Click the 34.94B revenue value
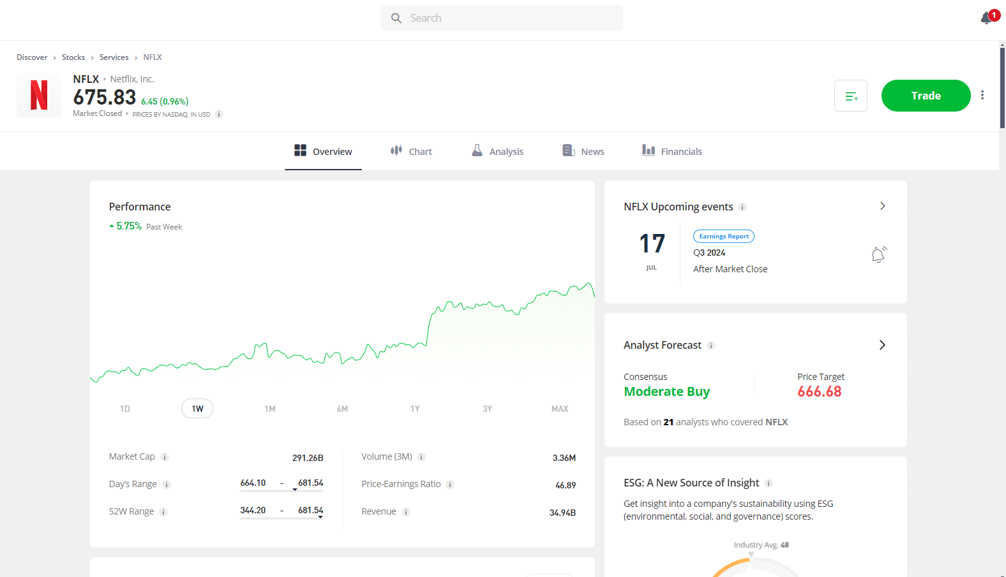 562,513
